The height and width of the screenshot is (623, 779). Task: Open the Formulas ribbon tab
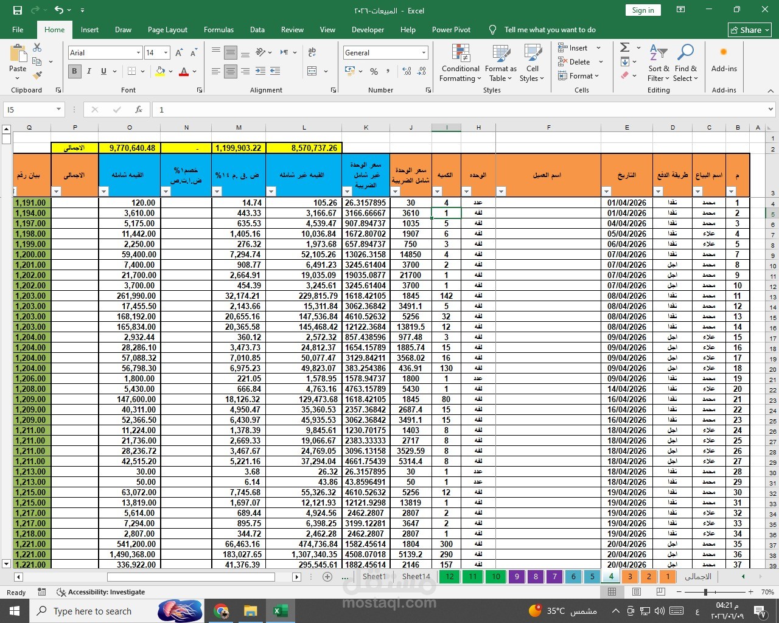point(218,29)
